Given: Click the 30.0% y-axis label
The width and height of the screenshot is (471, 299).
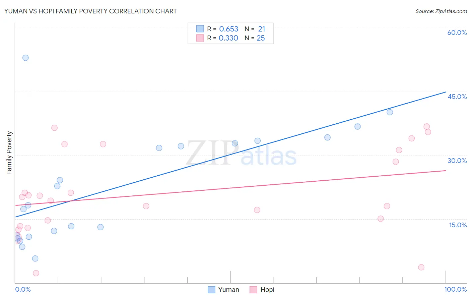Looking at the screenshot, I should (457, 161).
